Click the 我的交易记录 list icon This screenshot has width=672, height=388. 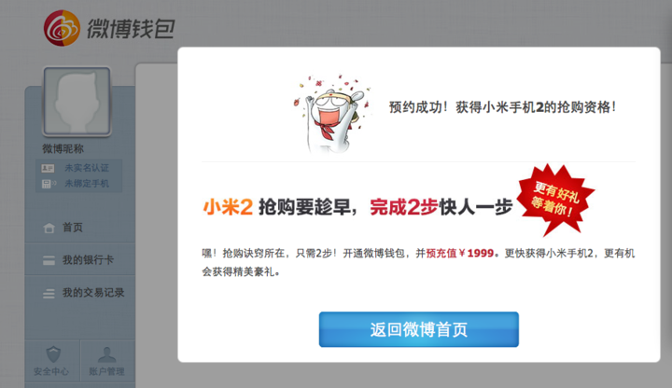coord(49,293)
